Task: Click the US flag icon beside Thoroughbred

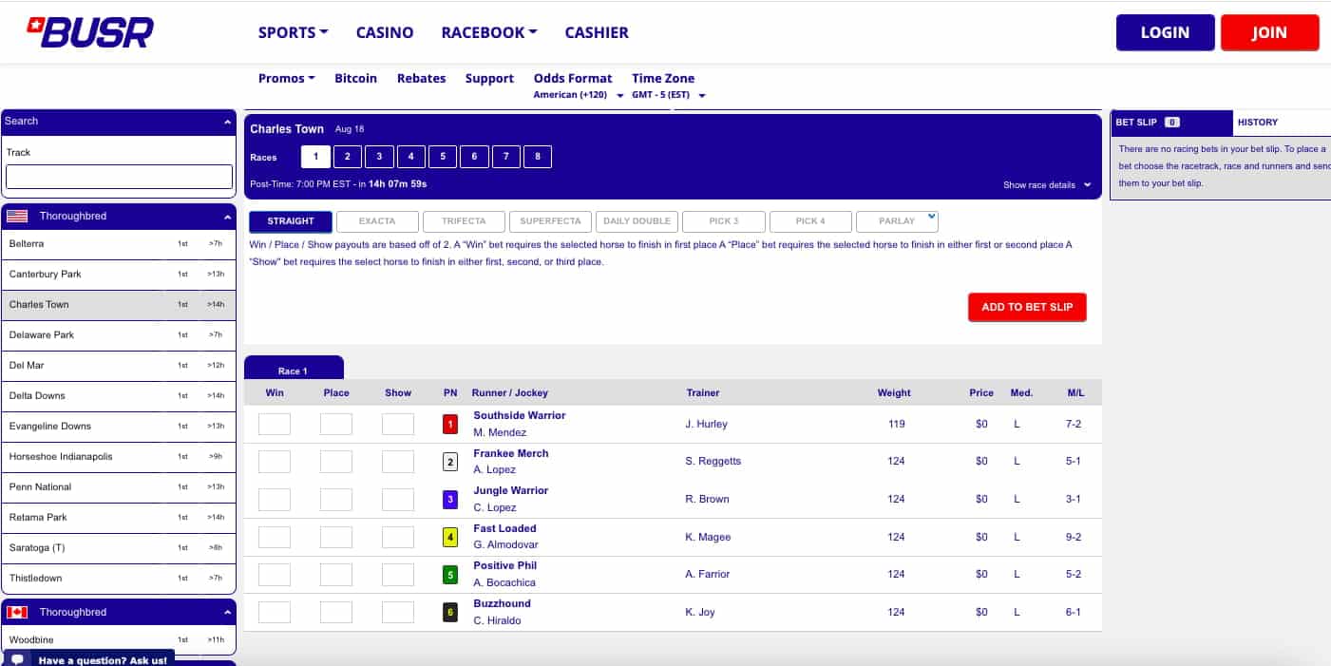Action: 17,217
